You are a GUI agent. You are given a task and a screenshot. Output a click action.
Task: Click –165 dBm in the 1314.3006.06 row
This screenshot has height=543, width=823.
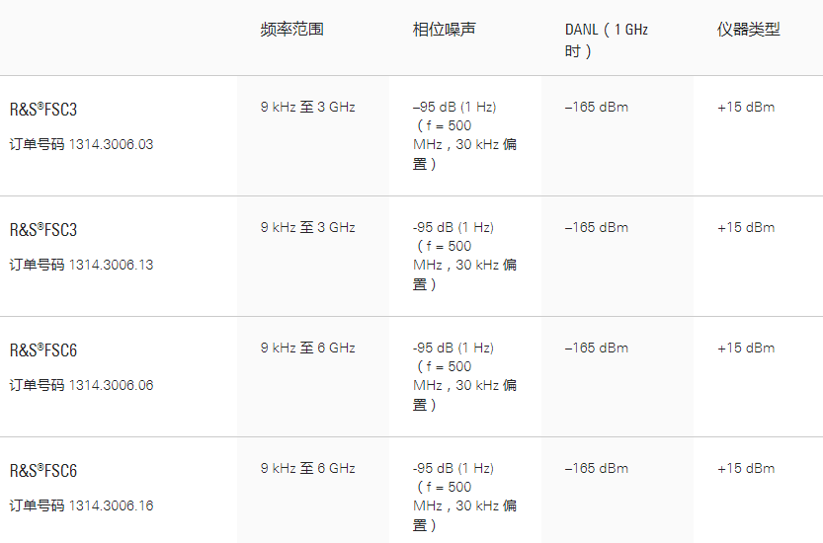(596, 348)
